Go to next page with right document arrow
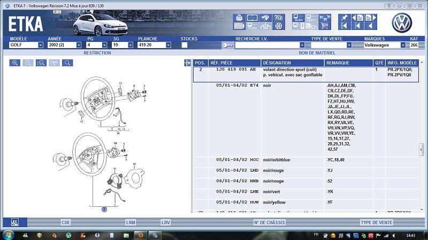428x240 pixels. tap(371, 18)
